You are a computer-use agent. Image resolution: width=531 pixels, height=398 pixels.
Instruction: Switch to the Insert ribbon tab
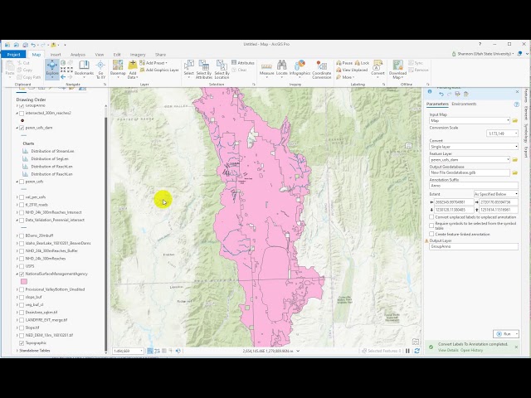coord(56,55)
